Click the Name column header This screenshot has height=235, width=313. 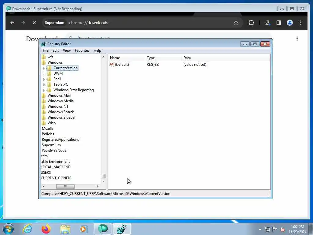(x=126, y=58)
